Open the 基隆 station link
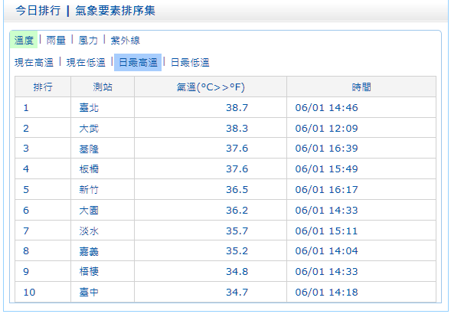This screenshot has height=314, width=451. click(x=89, y=149)
